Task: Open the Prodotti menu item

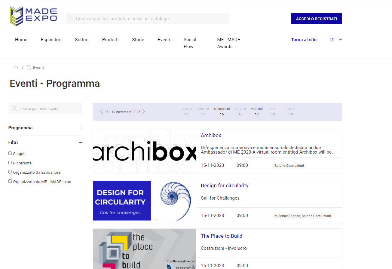Action: [x=110, y=40]
